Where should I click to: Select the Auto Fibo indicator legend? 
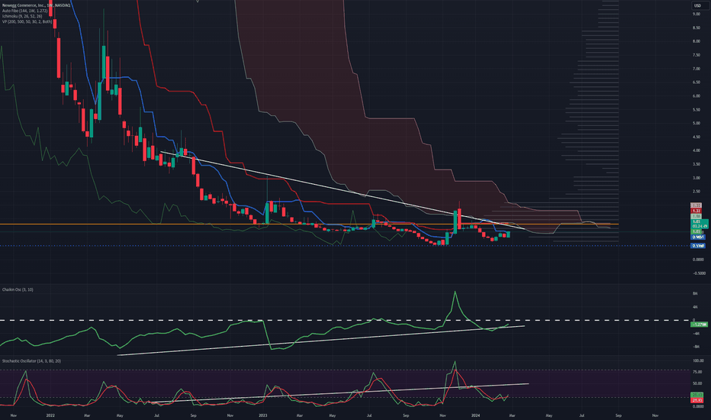point(24,11)
